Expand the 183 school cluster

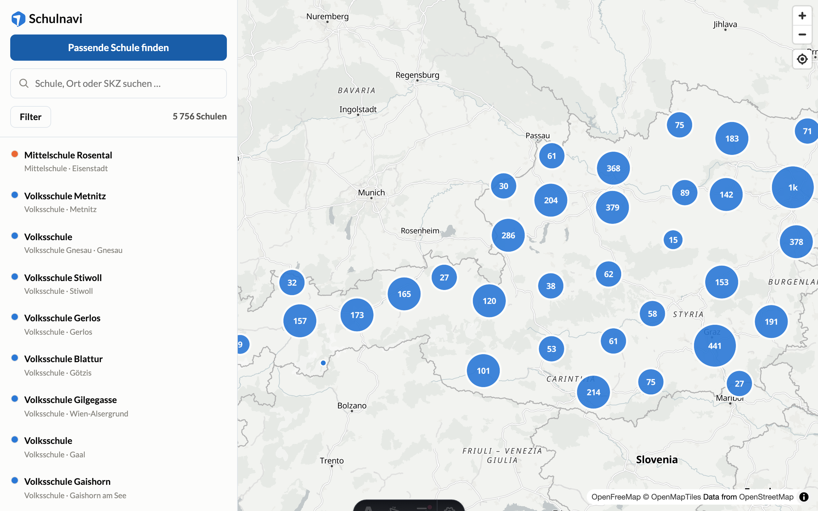point(732,139)
